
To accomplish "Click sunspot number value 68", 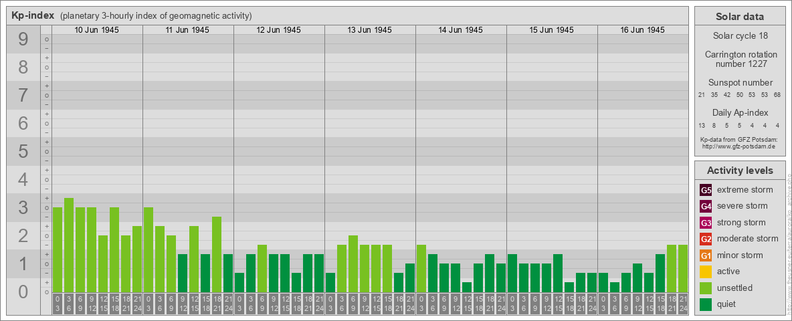I will coord(777,95).
